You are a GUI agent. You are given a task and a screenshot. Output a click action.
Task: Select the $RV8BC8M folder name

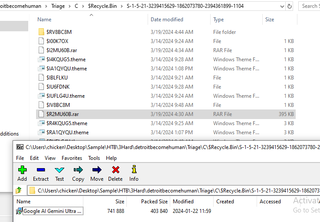pyautogui.click(x=59, y=32)
